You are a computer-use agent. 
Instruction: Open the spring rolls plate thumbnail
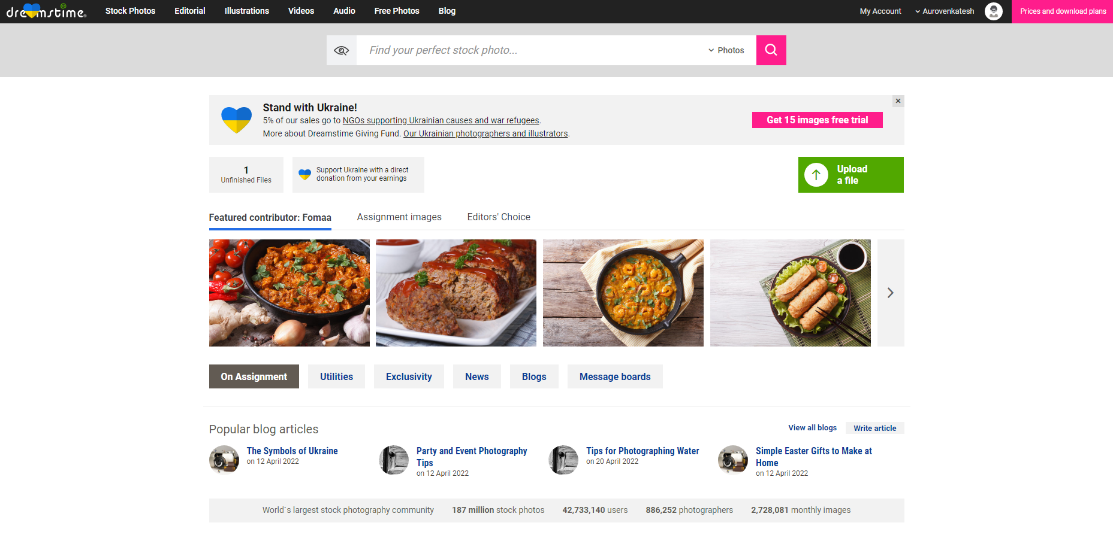791,293
